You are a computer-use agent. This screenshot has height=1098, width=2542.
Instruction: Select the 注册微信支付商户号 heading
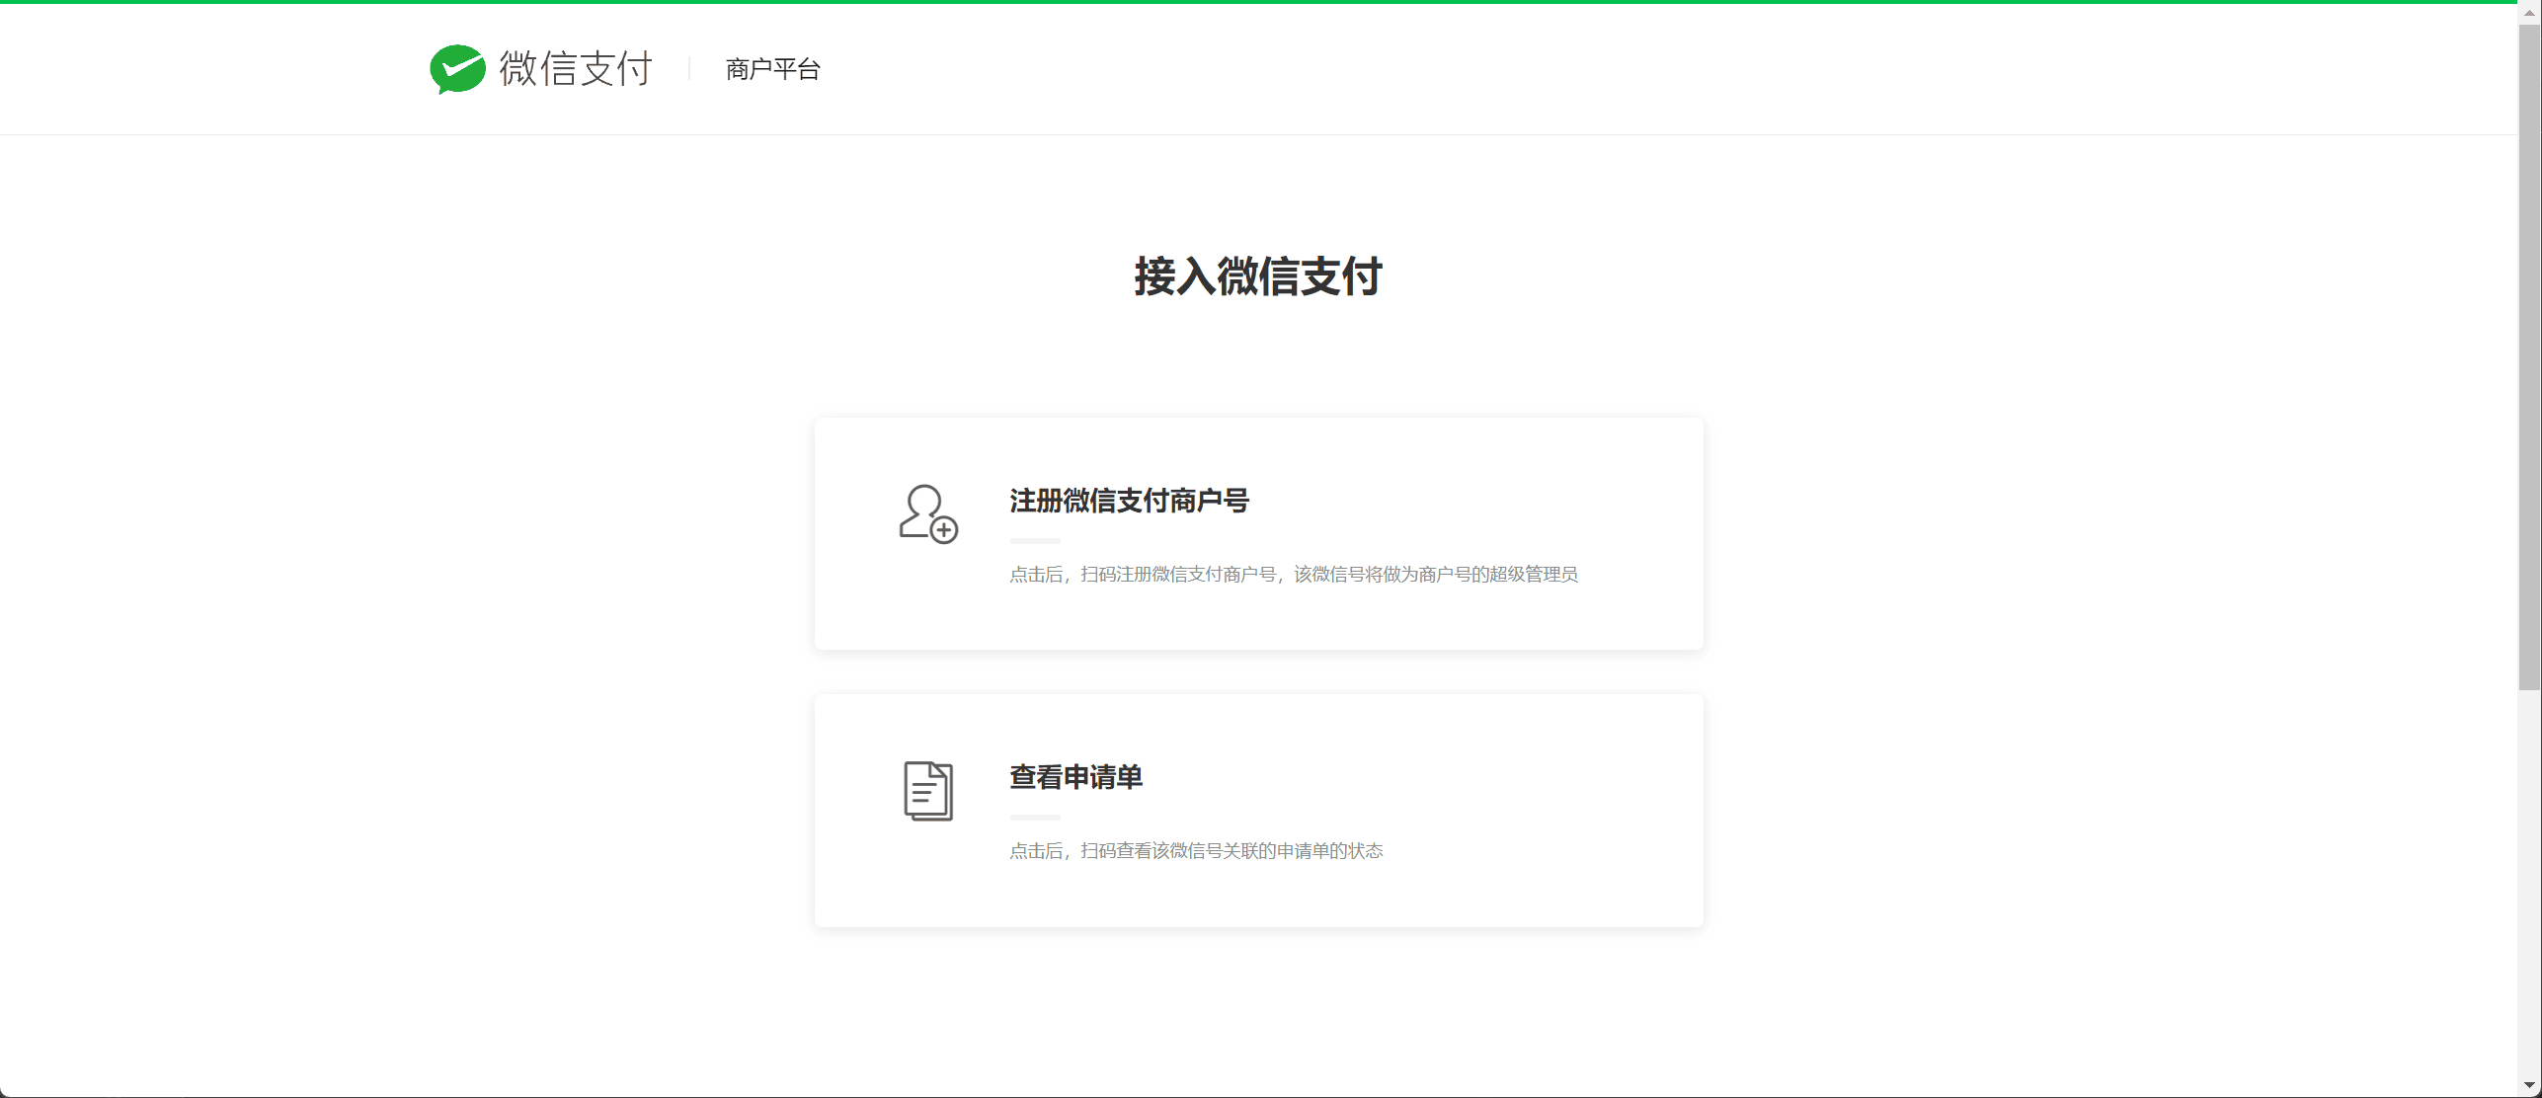[x=1129, y=501]
